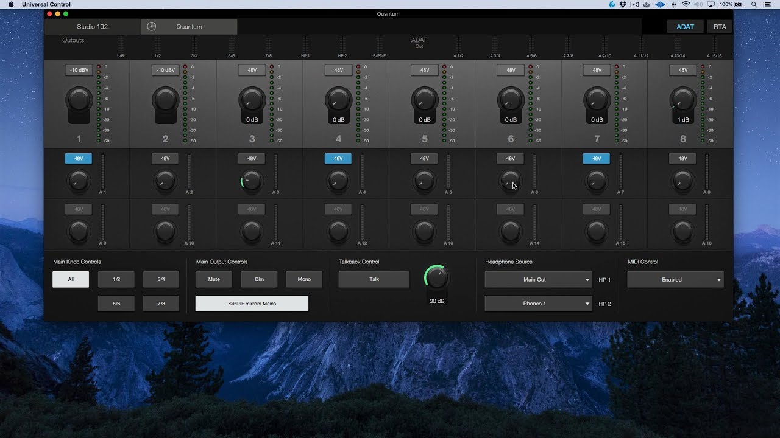This screenshot has height=438, width=780.
Task: Open the Apple menu
Action: coord(11,4)
